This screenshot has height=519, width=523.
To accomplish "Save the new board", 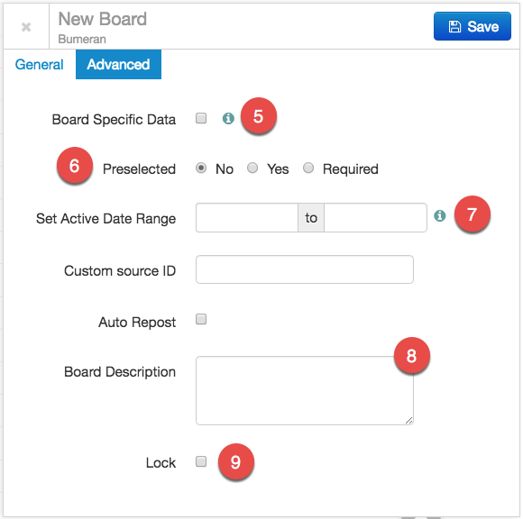I will tap(472, 26).
